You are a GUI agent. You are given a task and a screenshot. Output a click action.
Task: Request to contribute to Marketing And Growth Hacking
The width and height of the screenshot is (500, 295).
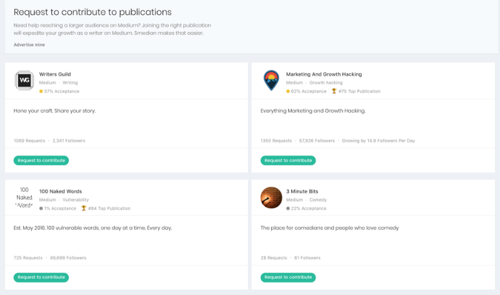(288, 161)
